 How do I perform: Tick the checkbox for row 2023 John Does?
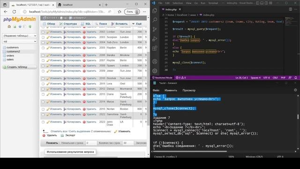coord(43,122)
